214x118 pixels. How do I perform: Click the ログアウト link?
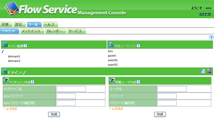click(x=205, y=14)
